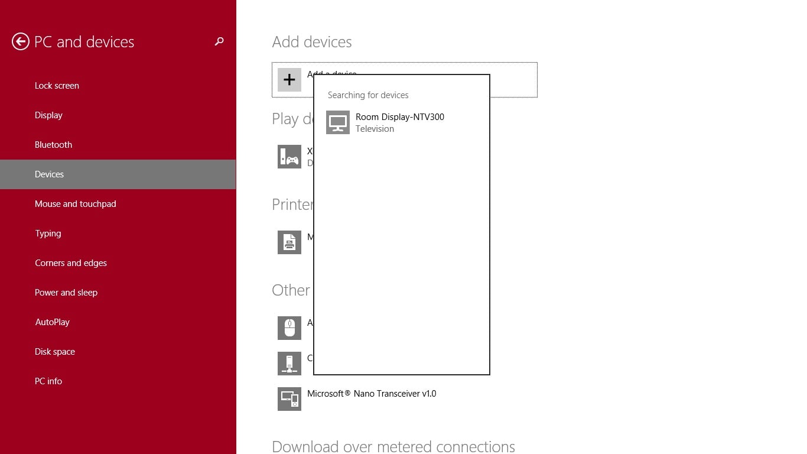Click the Microsoft Nano Transceiver v1.0 icon
This screenshot has width=807, height=454.
pyautogui.click(x=289, y=399)
